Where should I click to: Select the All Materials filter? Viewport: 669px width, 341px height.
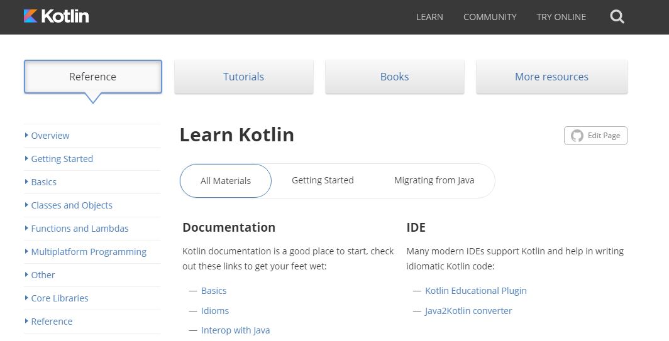226,181
